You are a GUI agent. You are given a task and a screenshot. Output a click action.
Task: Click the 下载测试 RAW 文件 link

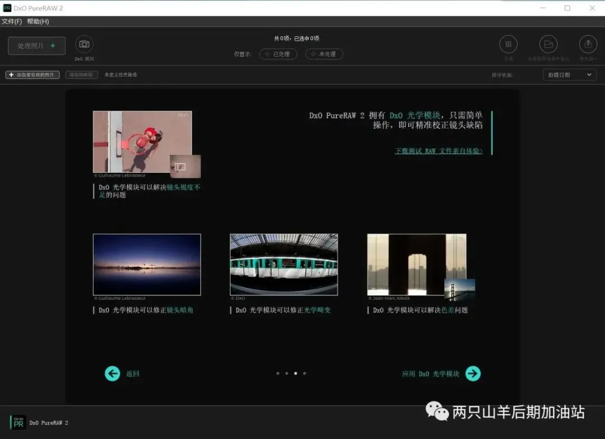pyautogui.click(x=439, y=150)
